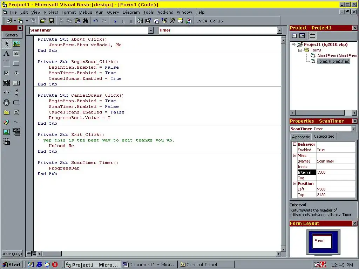359x269 pixels.
Task: Select the Frame control in the toolbox
Action: pyautogui.click(x=7, y=63)
